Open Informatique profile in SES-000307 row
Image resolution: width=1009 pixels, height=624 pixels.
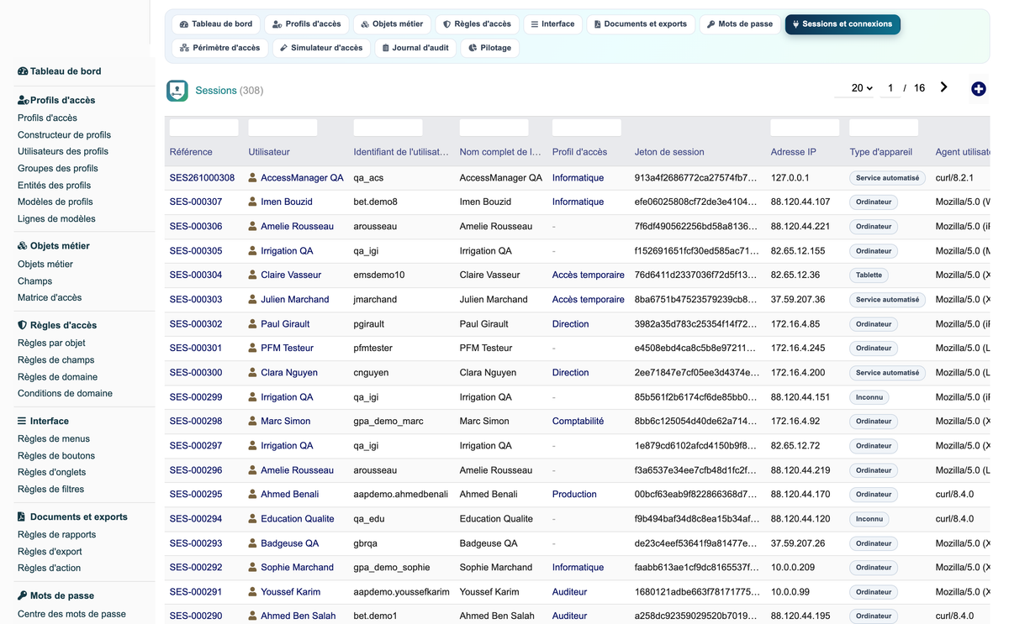(578, 202)
